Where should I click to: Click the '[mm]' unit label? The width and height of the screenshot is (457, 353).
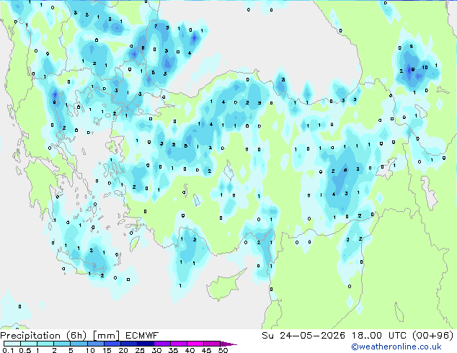tap(106, 336)
